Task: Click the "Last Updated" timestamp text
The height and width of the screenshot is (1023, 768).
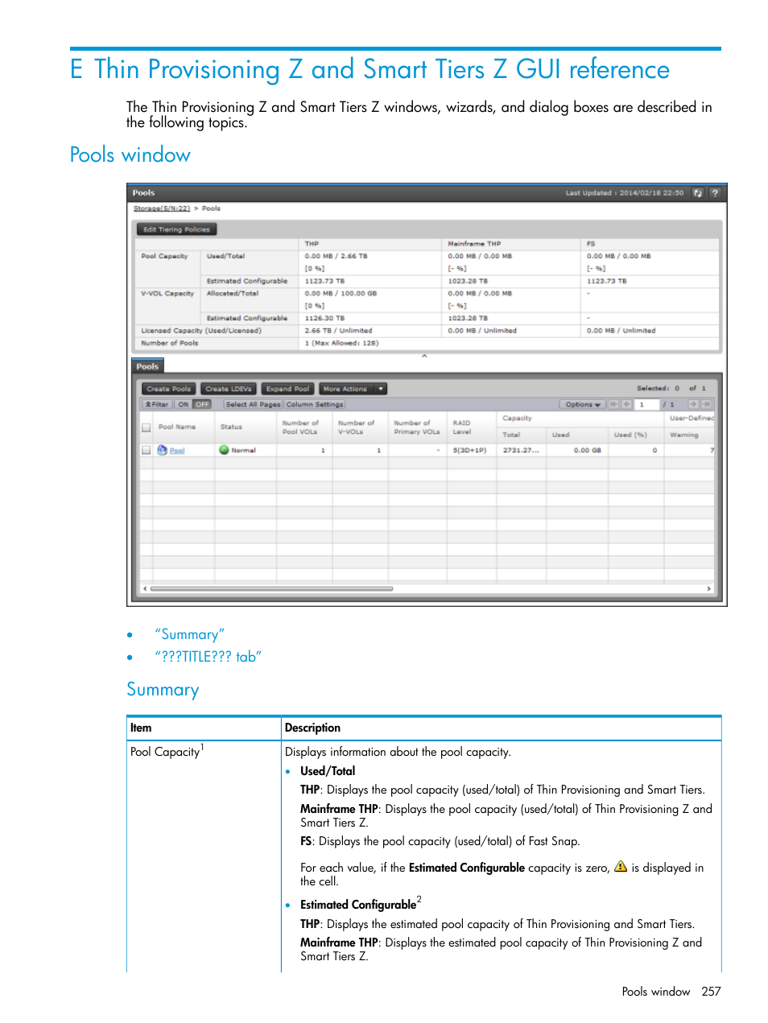Action: pyautogui.click(x=625, y=193)
